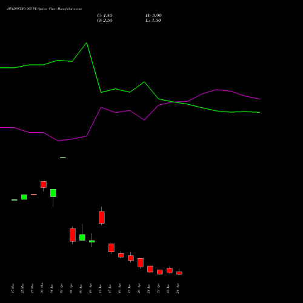Viewport: 303px width, 303px height.
Task: Click the open value O: 2.55
Action: tap(105, 21)
